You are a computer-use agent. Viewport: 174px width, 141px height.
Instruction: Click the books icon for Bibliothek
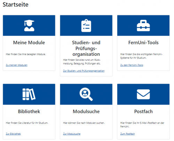29,94
